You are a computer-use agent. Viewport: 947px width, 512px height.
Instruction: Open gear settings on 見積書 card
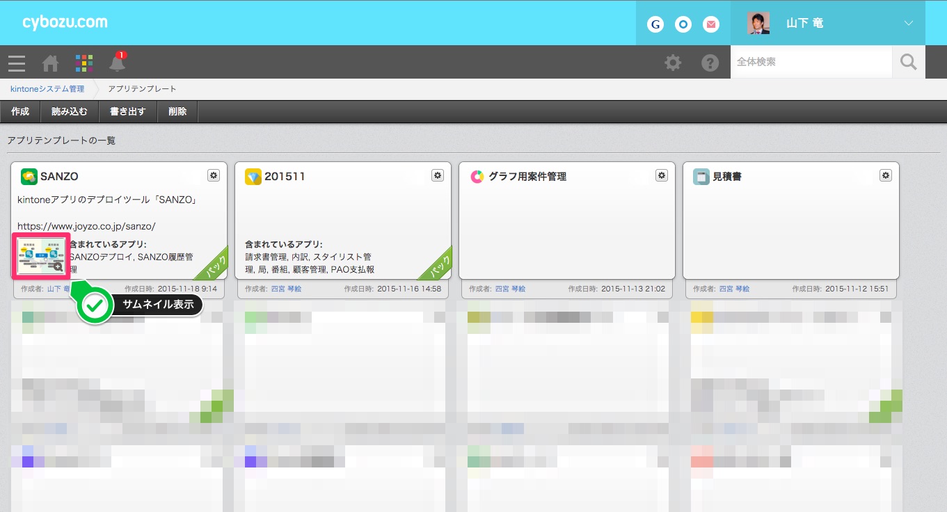(x=886, y=175)
